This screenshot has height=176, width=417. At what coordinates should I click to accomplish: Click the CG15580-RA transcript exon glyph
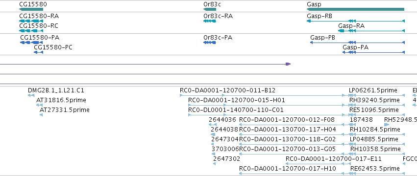[31, 21]
